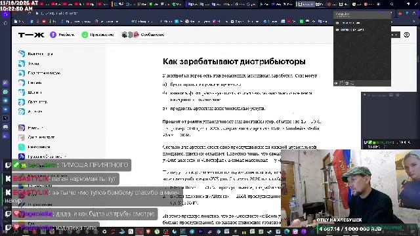Open the user profile icon in site header

pos(407,35)
